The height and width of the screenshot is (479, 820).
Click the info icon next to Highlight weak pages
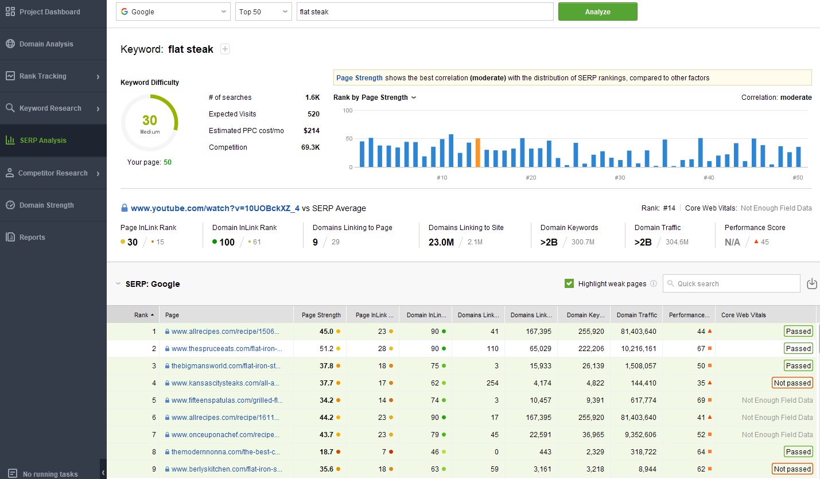(x=654, y=284)
